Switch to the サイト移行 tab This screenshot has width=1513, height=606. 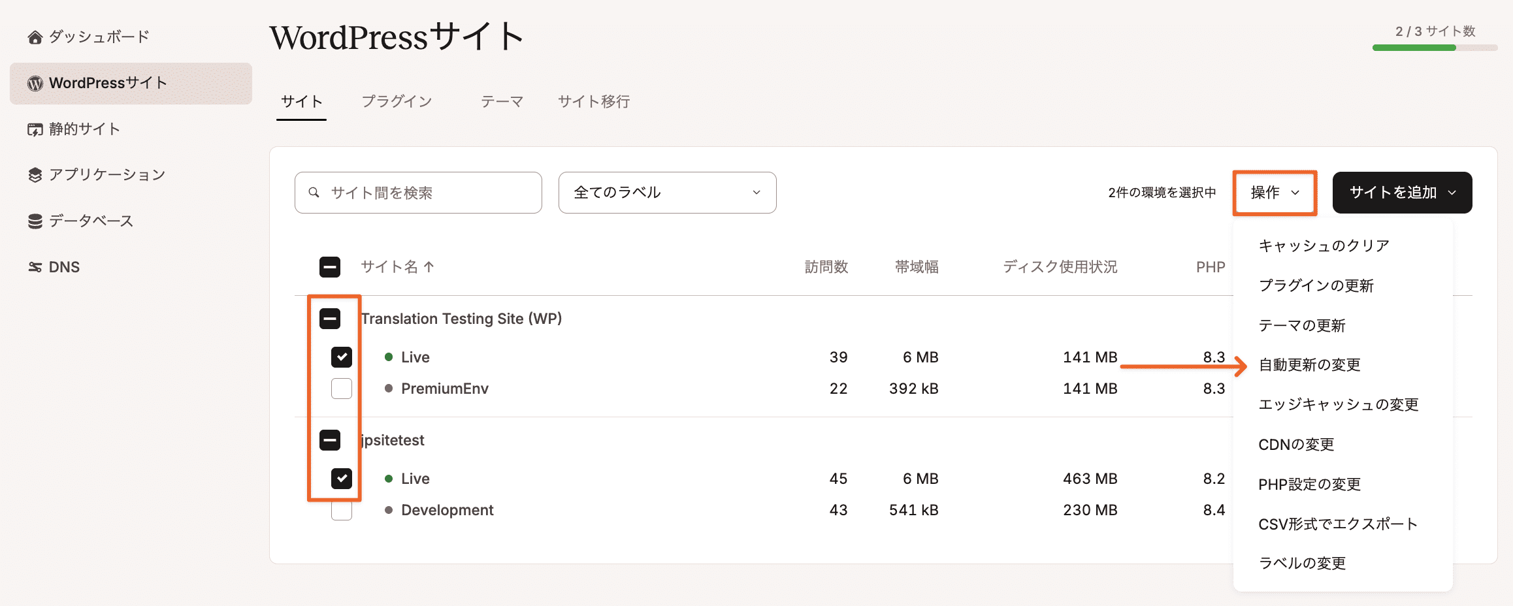[x=594, y=102]
